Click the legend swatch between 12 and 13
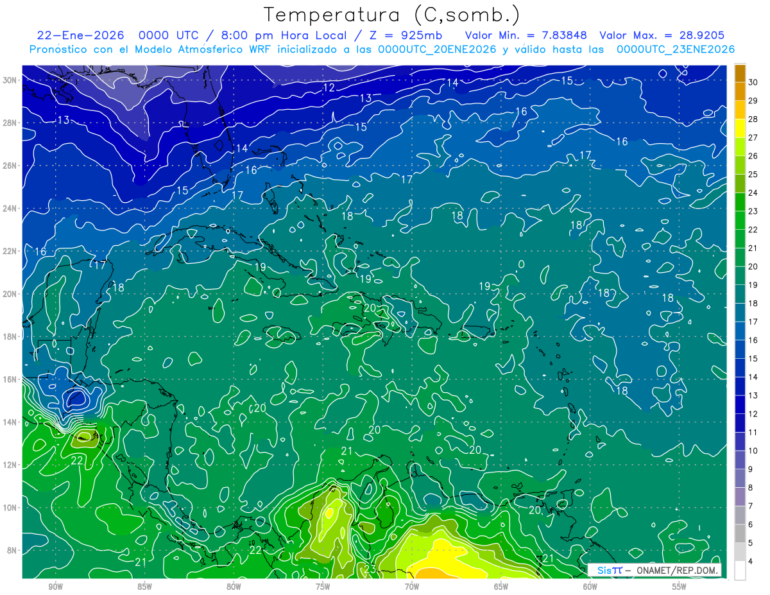This screenshot has height=595, width=770. (740, 404)
